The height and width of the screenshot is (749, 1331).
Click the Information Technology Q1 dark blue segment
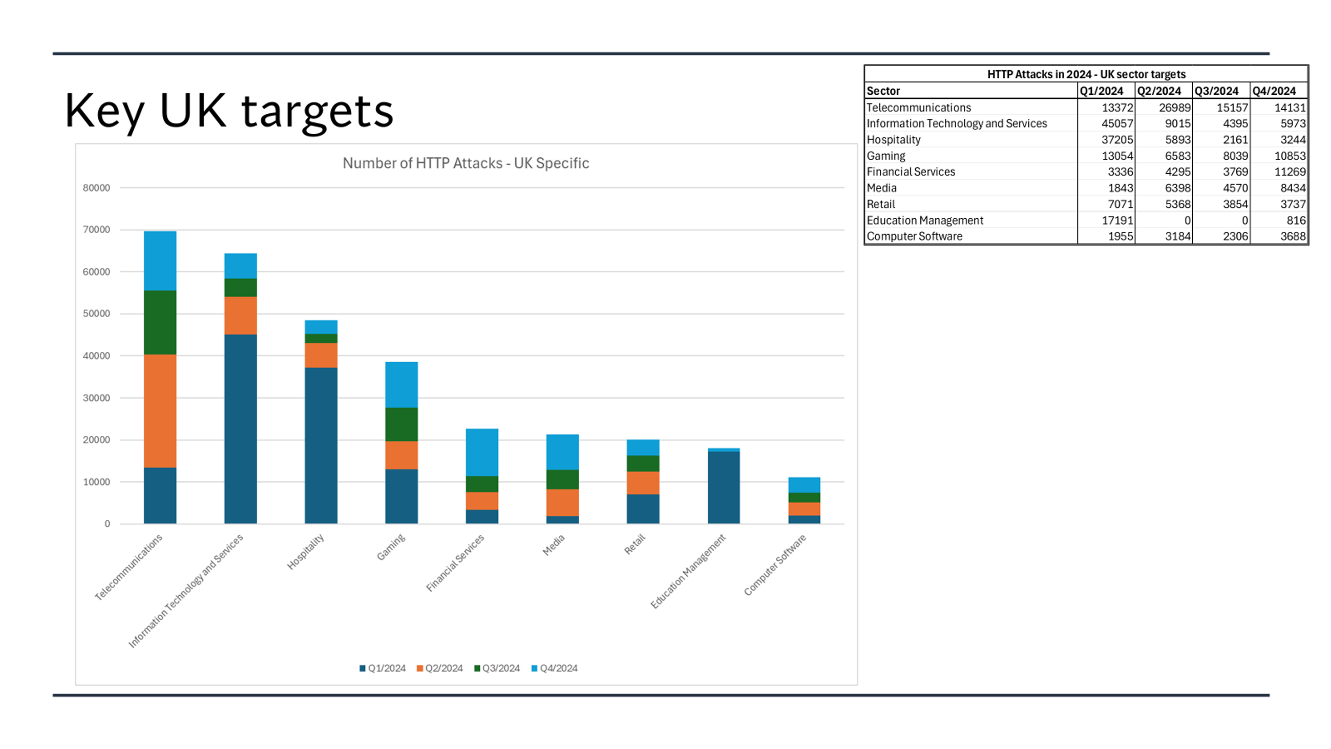point(240,429)
